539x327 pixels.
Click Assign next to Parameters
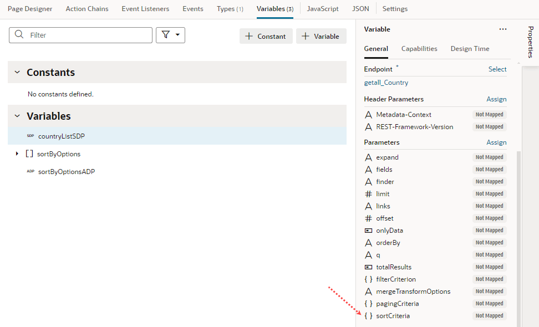[496, 142]
